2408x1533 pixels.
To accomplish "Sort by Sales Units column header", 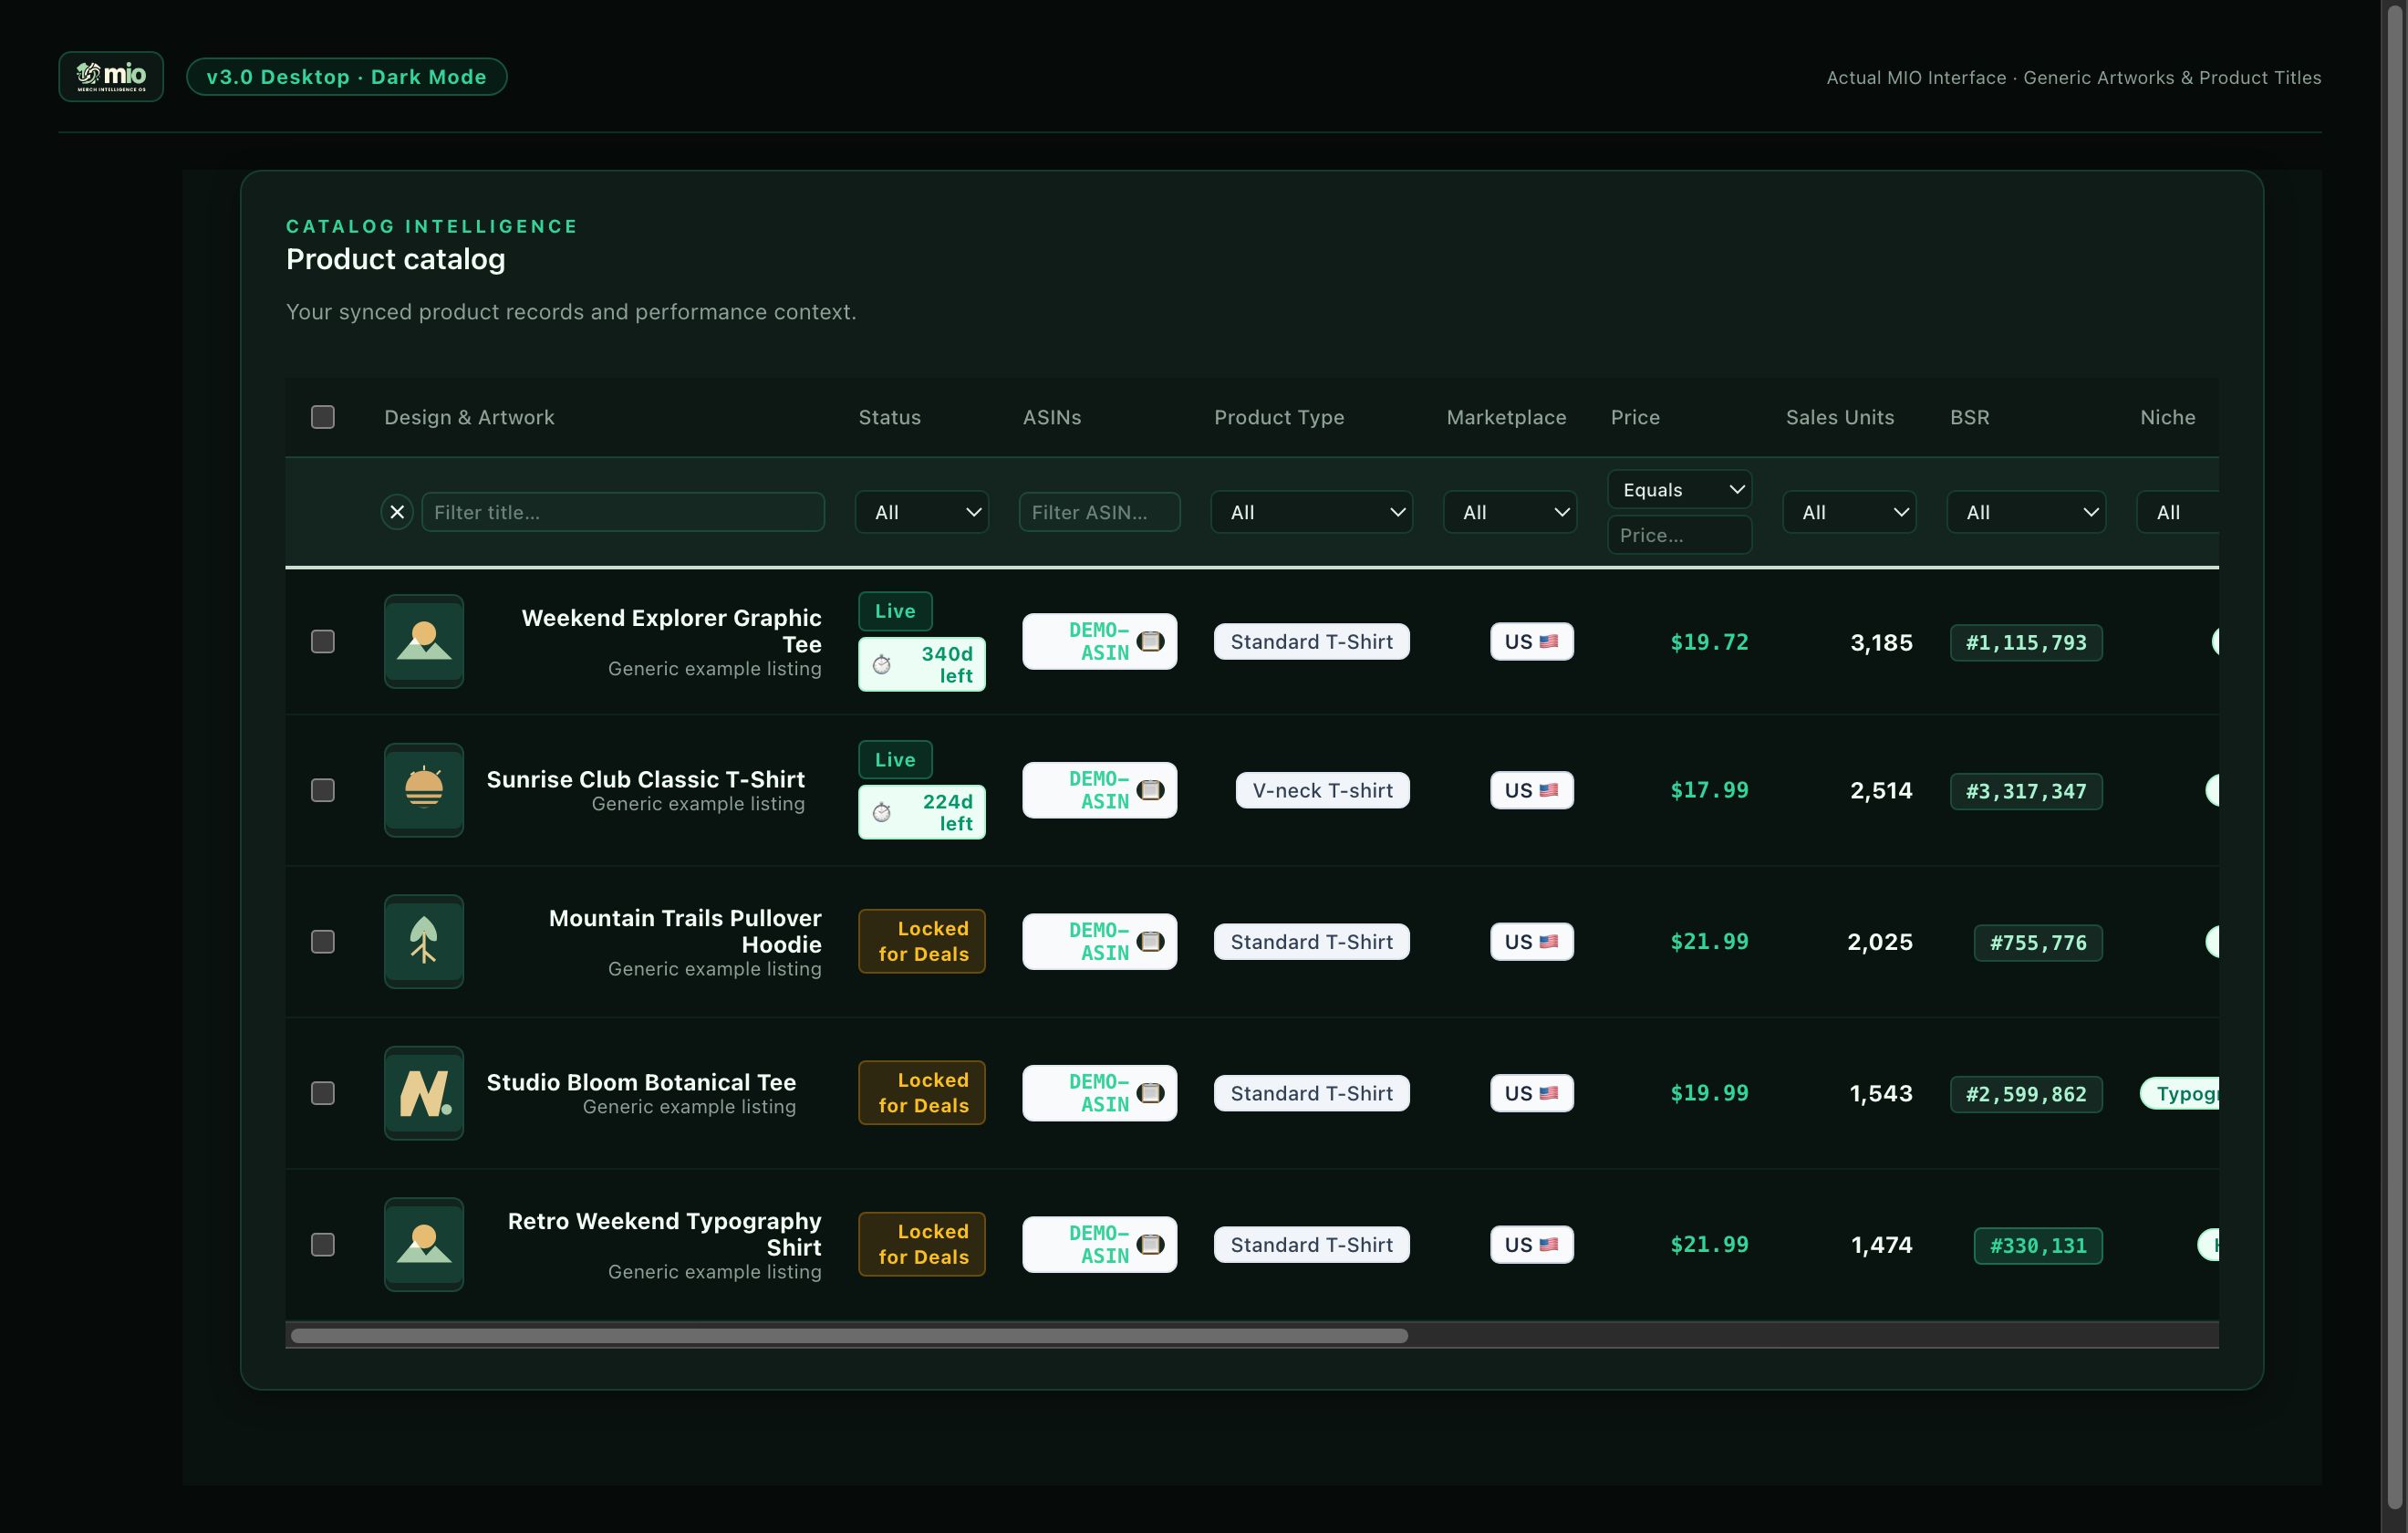I will pyautogui.click(x=1840, y=417).
